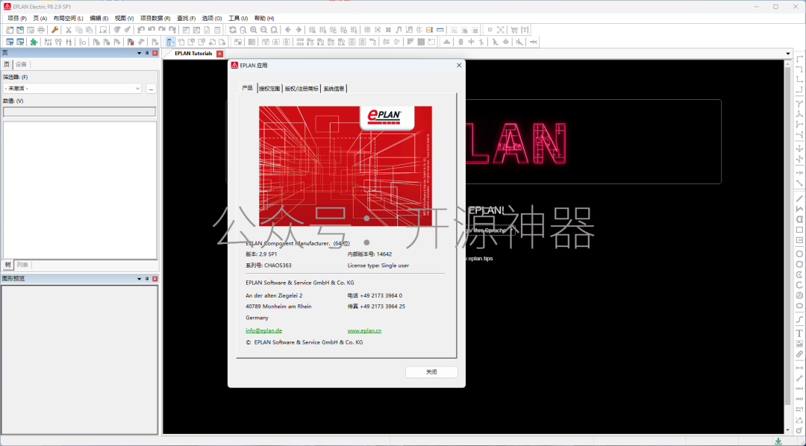
Task: Click the Insert image icon on right toolbar
Action: pyautogui.click(x=799, y=344)
